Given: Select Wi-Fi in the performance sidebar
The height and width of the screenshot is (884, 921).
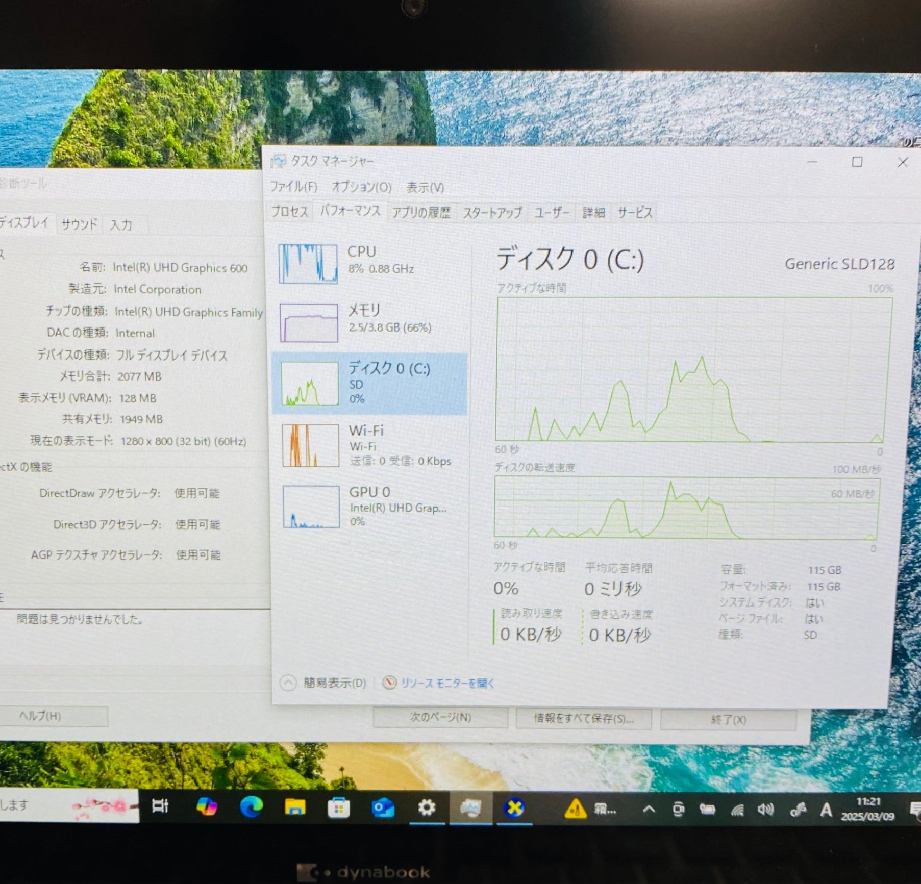Looking at the screenshot, I should [x=367, y=445].
